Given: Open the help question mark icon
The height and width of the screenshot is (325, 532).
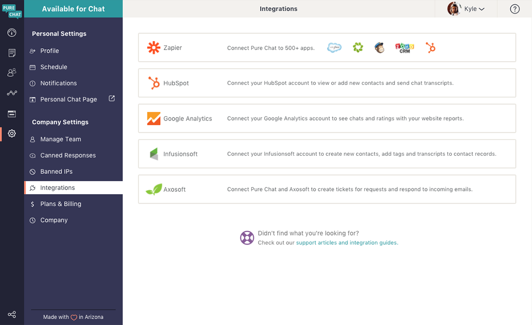Looking at the screenshot, I should coord(515,9).
